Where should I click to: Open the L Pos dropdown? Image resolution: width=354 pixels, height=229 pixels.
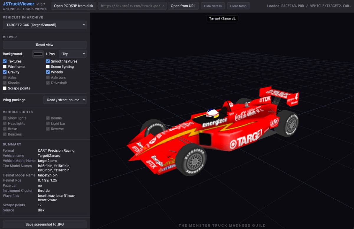(x=73, y=54)
